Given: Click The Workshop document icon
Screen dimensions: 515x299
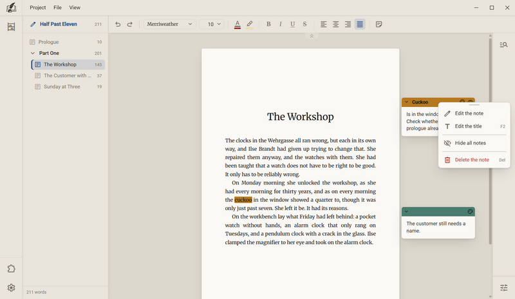Looking at the screenshot, I should coord(38,64).
